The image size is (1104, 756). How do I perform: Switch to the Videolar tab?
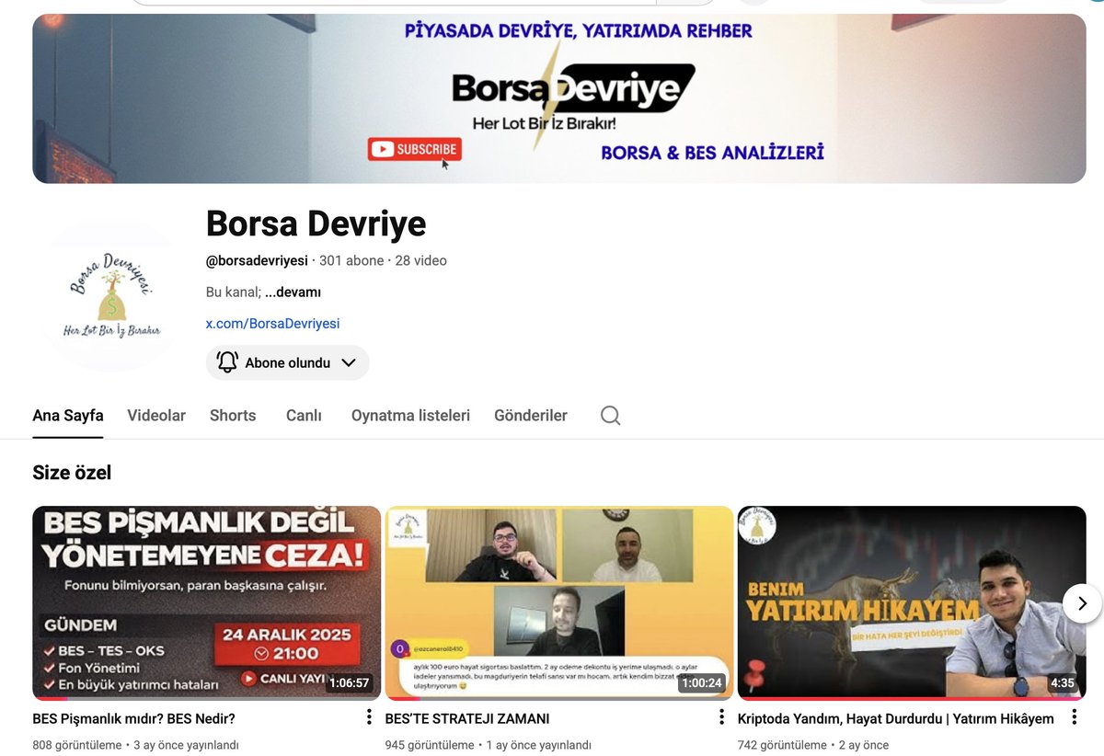155,415
